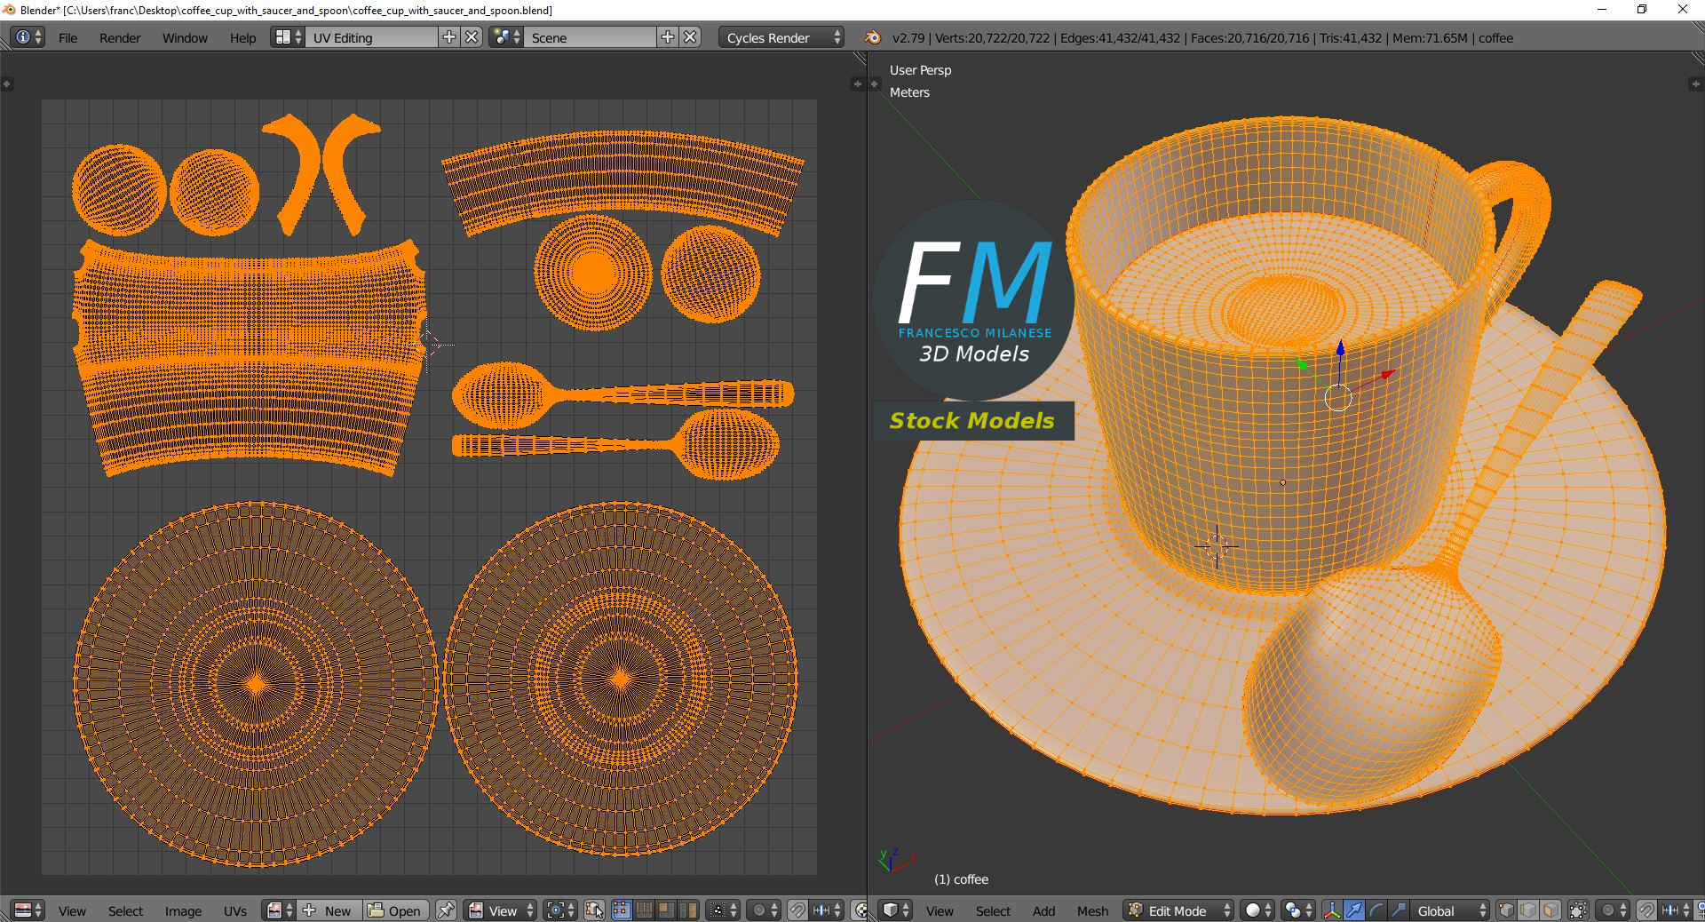1705x922 pixels.
Task: Toggle the 3D manipulator axes widget
Action: click(x=1332, y=910)
